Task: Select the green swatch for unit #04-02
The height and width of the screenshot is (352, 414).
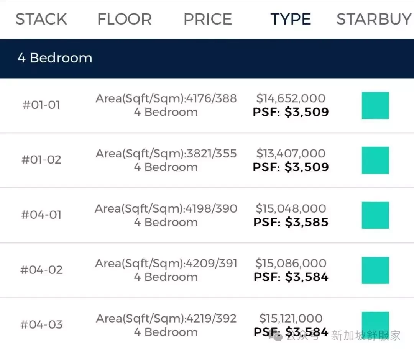Action: click(375, 270)
